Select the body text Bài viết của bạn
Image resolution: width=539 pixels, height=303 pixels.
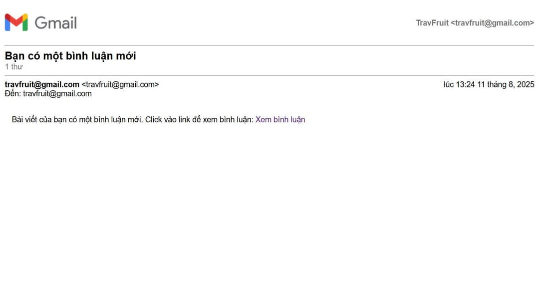(38, 119)
